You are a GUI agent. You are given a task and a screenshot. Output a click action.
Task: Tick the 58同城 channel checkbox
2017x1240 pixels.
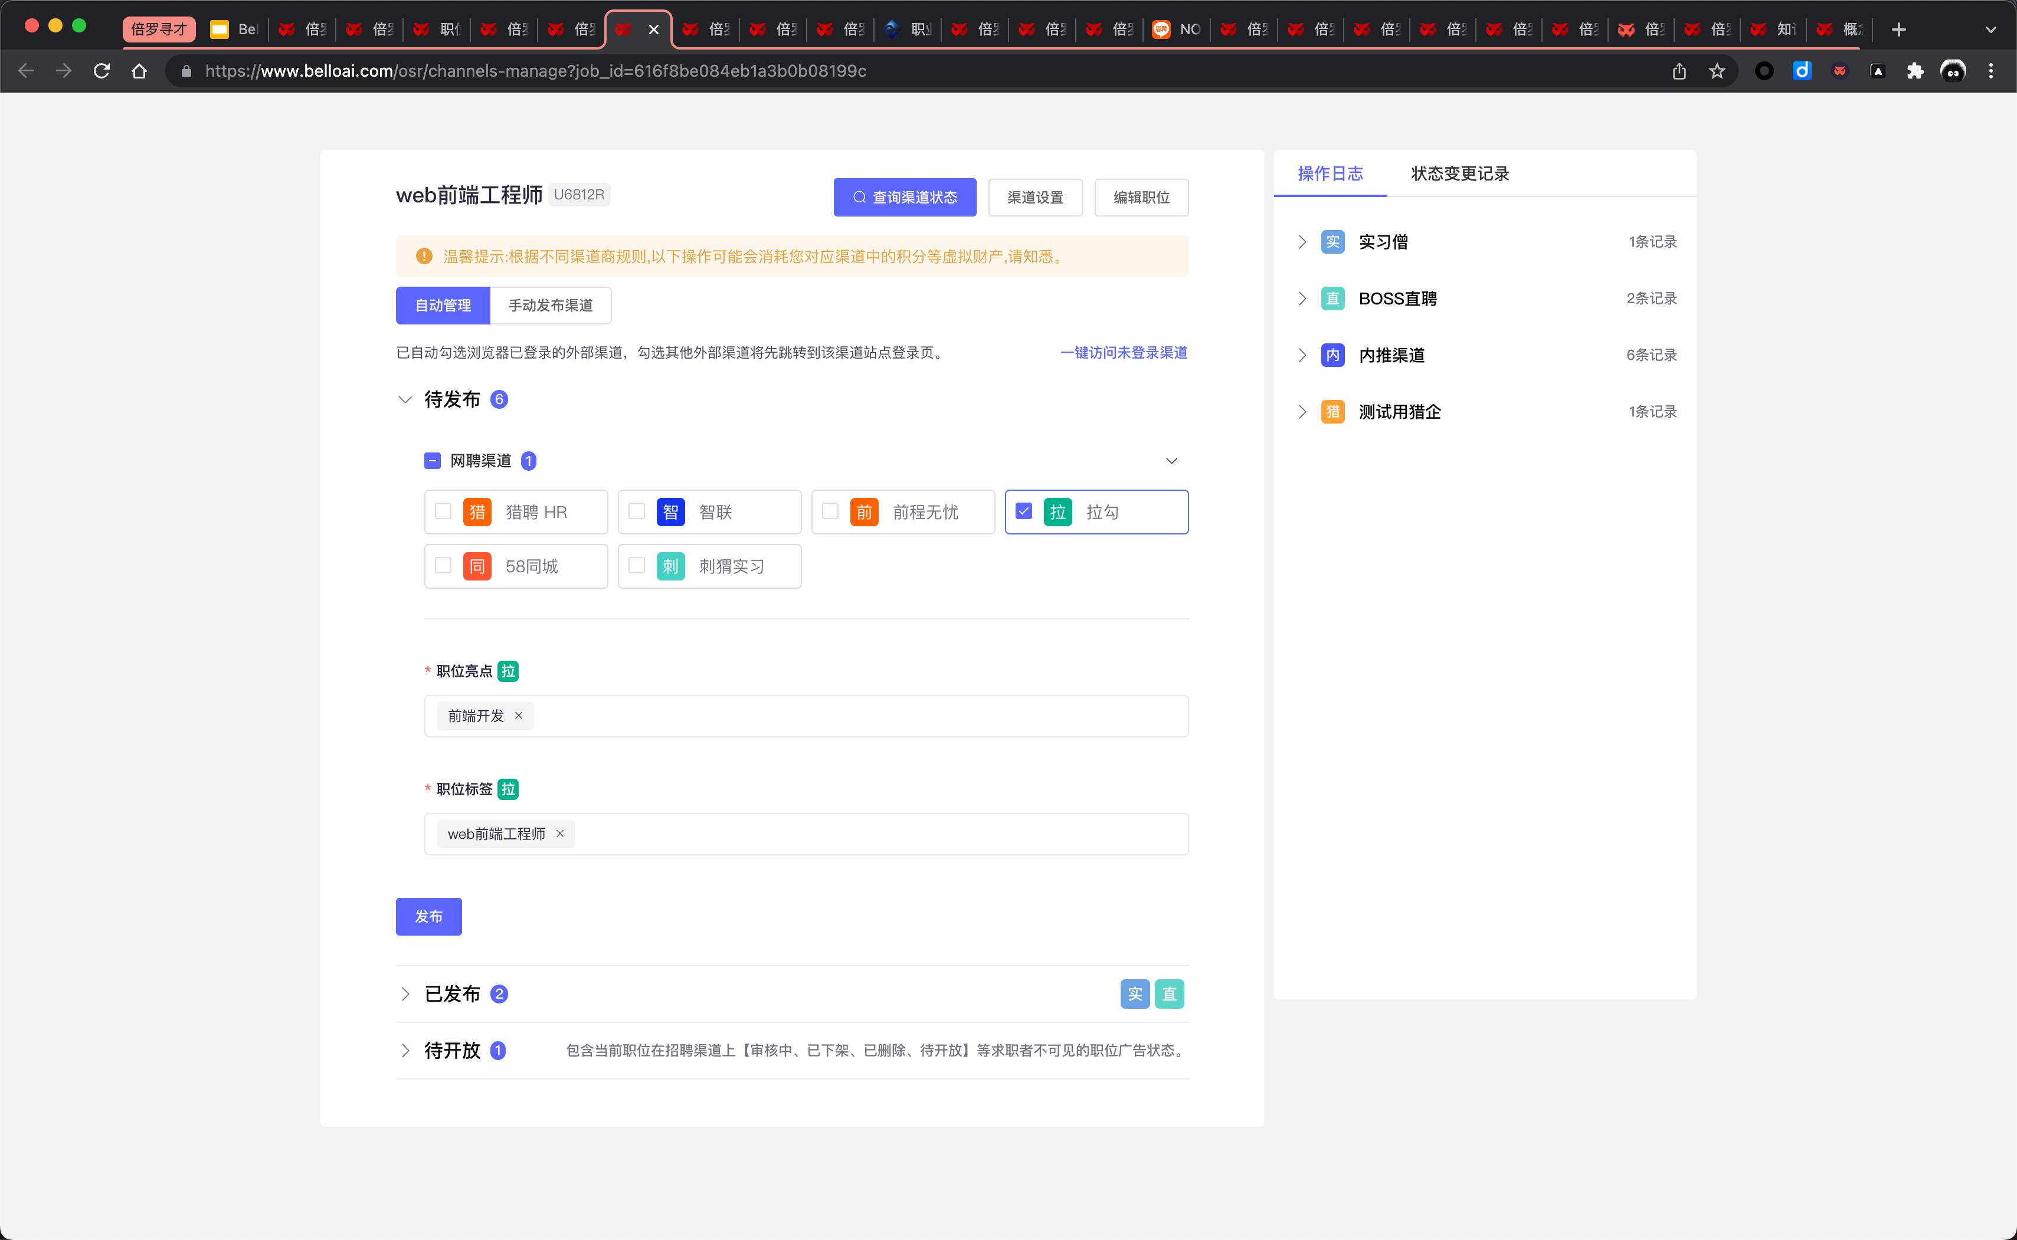point(443,565)
